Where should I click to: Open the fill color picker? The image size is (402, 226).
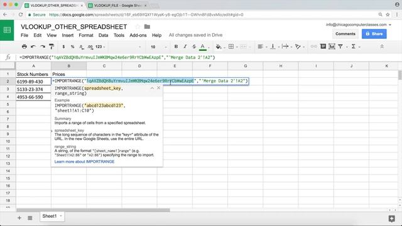click(x=219, y=46)
